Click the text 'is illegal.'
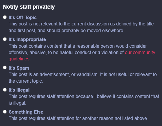This screenshot has width=162, height=126. click(x=17, y=103)
